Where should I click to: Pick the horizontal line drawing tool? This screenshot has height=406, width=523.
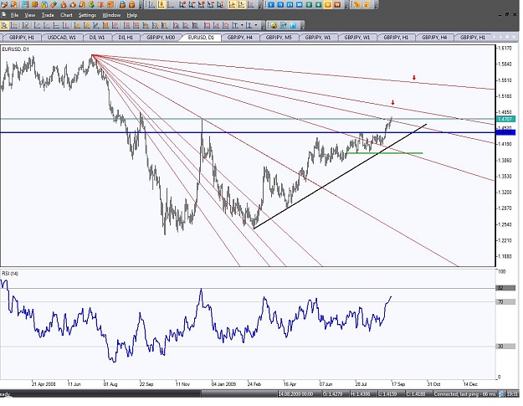(x=56, y=25)
